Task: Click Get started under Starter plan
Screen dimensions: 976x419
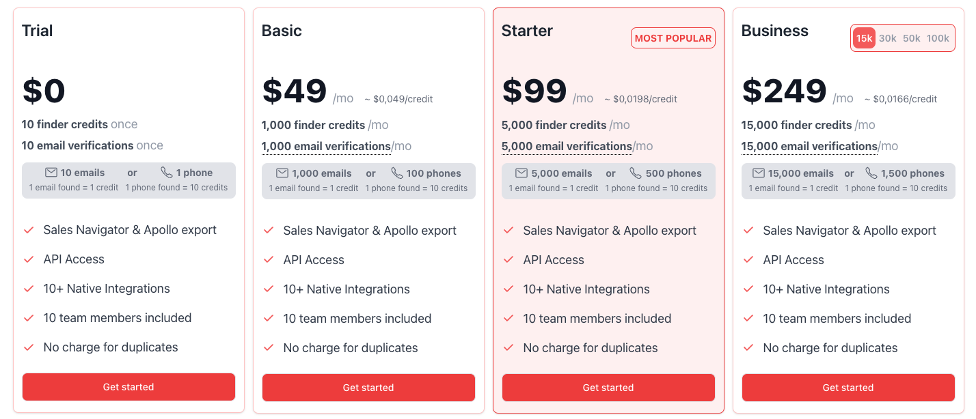Action: 608,388
